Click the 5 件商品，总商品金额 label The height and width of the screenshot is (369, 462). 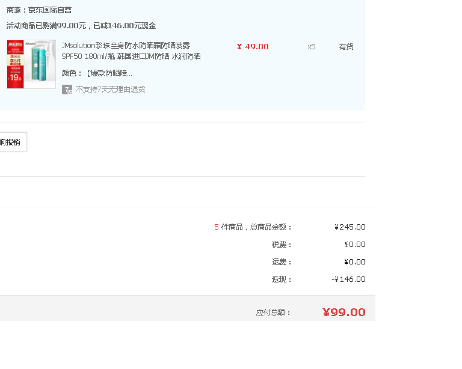pyautogui.click(x=253, y=227)
